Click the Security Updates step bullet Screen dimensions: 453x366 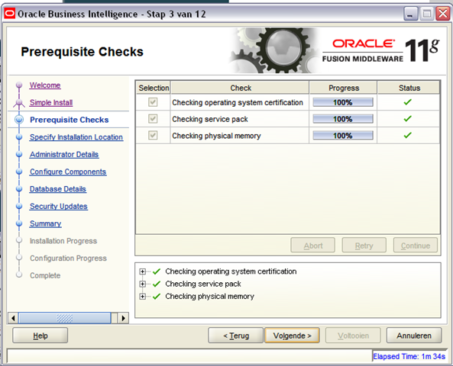pos(19,206)
